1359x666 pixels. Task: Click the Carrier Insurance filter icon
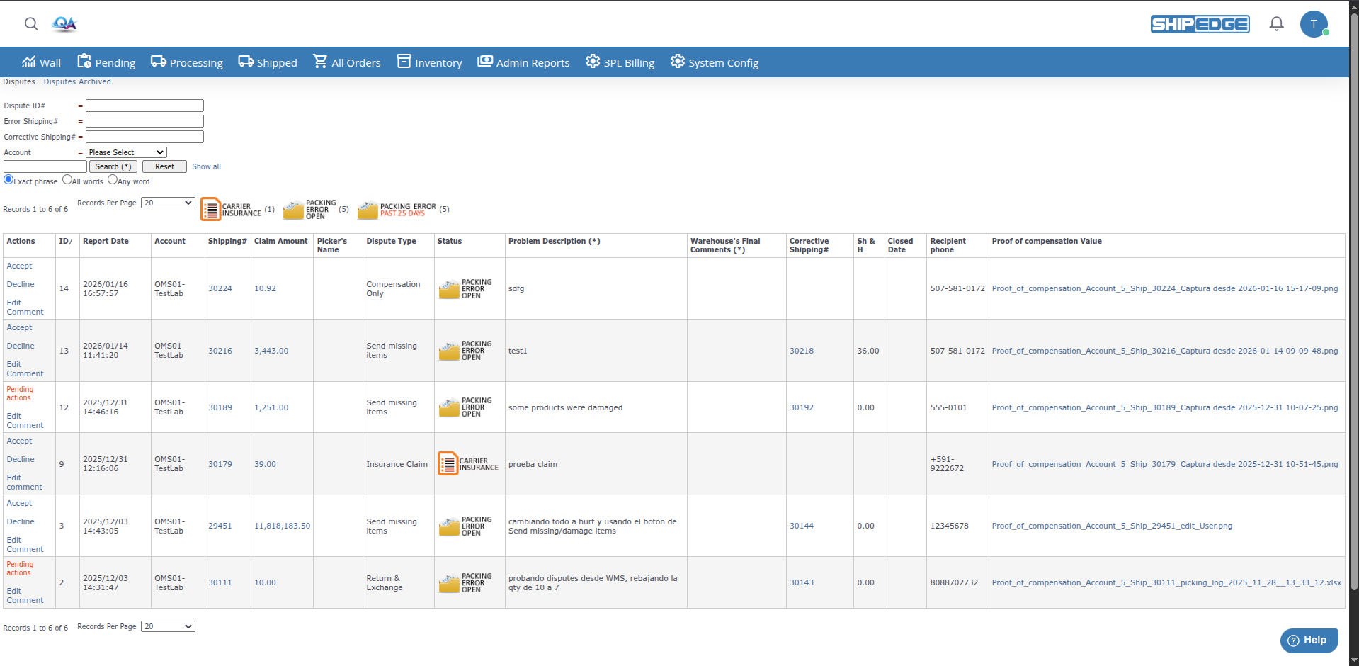211,209
